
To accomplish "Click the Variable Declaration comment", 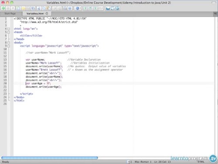I will [84, 59].
